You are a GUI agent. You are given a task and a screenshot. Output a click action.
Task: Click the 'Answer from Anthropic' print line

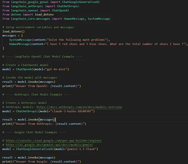[44, 124]
